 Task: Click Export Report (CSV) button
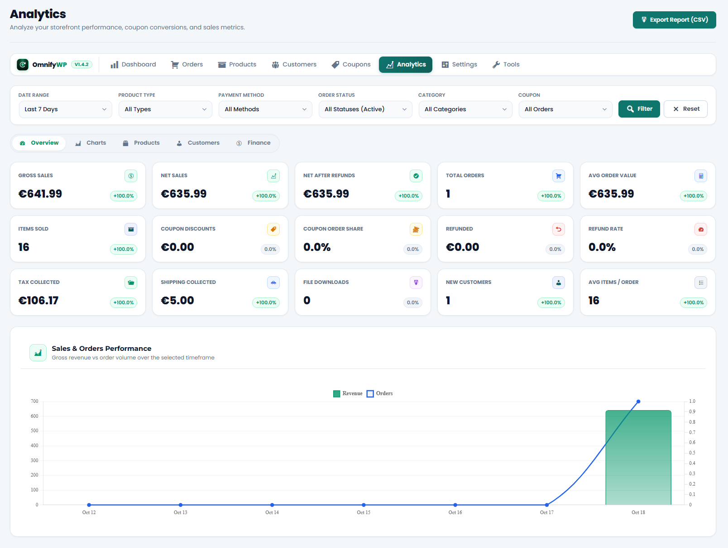(675, 20)
